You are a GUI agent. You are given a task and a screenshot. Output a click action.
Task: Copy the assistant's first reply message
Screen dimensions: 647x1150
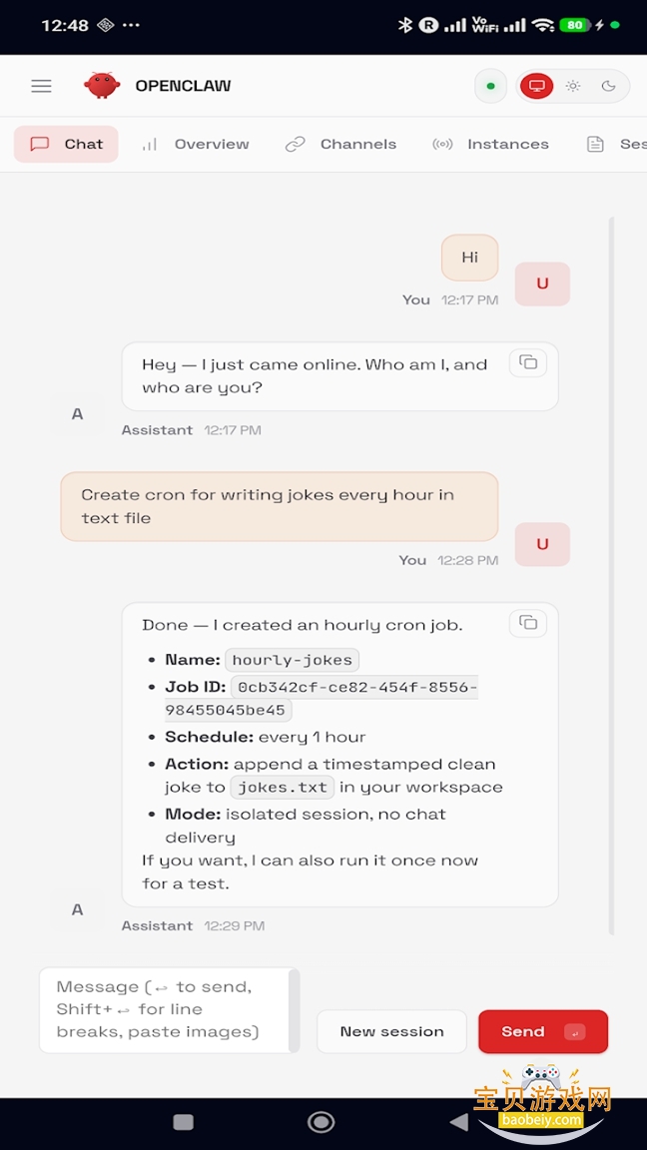[527, 362]
